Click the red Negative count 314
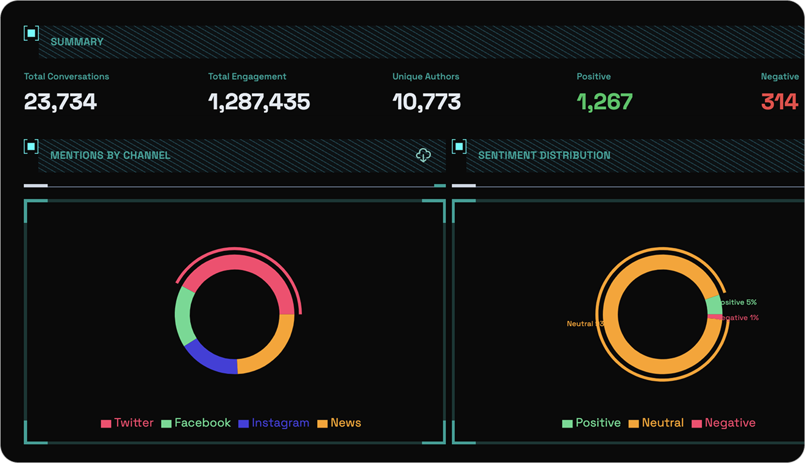 [779, 102]
